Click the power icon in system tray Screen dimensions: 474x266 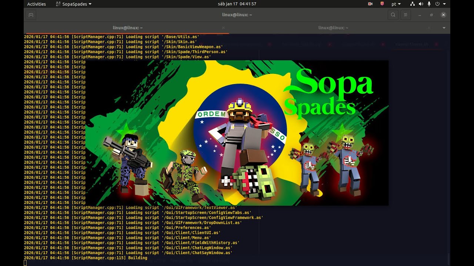(x=437, y=4)
